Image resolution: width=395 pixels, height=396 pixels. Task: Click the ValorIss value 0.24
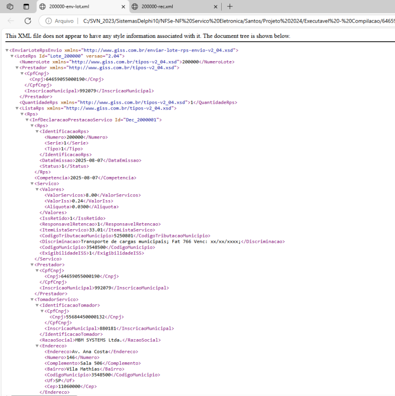point(77,201)
